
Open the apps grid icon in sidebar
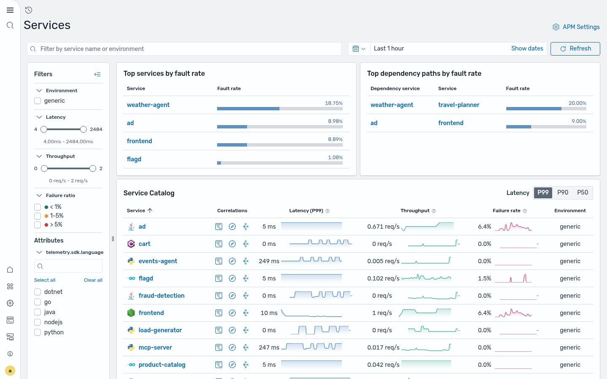click(x=10, y=286)
